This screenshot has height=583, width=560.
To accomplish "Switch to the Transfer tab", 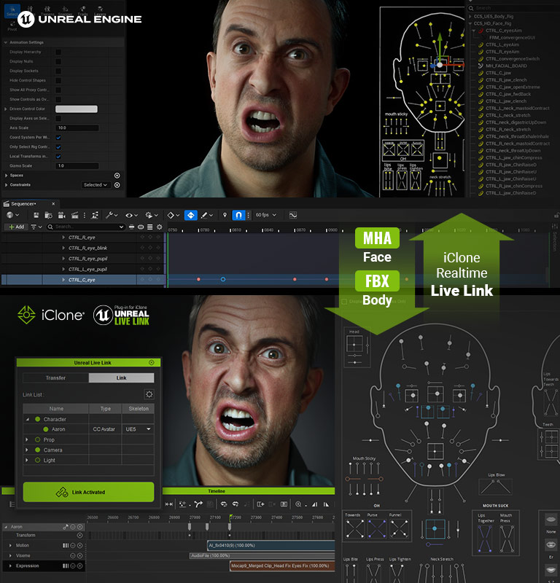I will (55, 378).
